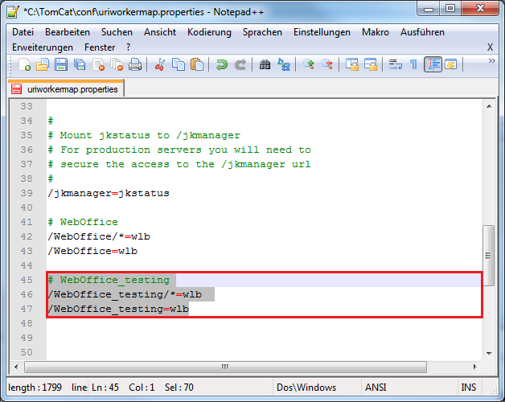Viewport: 505px width, 402px height.
Task: Click Dos\Windows line ending in status bar
Action: click(306, 388)
